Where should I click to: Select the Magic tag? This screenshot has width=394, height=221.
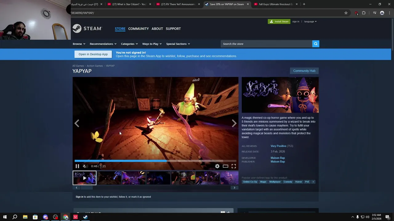(x=263, y=182)
